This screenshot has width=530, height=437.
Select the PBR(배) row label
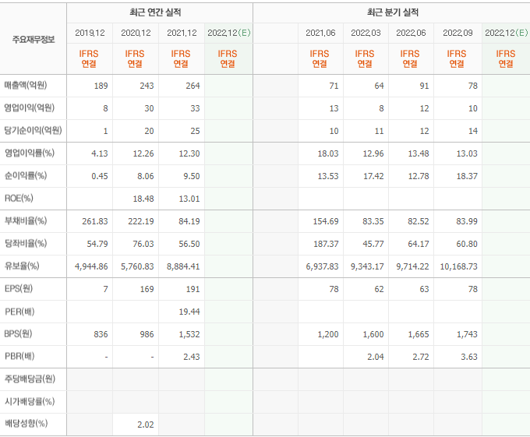pos(19,356)
